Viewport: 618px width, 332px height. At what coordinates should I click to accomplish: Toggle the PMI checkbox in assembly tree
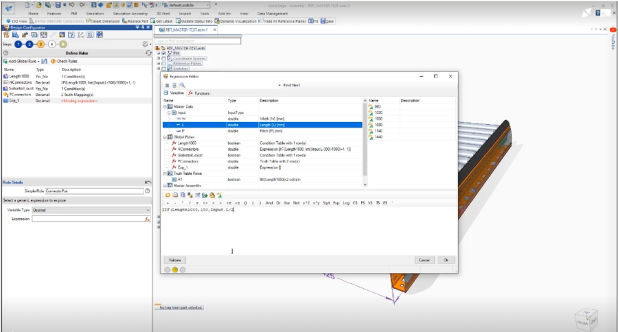(163, 53)
